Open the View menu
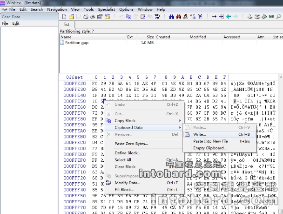Image resolution: width=283 pixels, height=214 pixels. pyautogui.click(x=75, y=9)
